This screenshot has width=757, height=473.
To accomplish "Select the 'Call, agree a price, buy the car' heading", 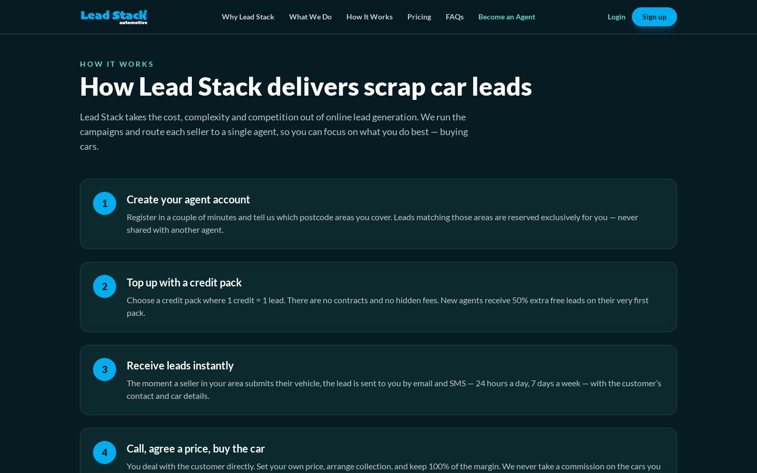I will coord(196,449).
